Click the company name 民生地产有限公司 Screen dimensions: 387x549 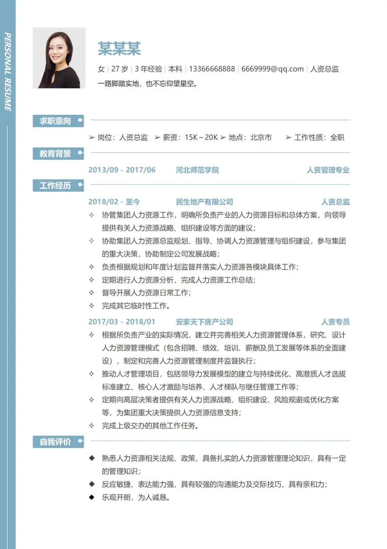[204, 202]
